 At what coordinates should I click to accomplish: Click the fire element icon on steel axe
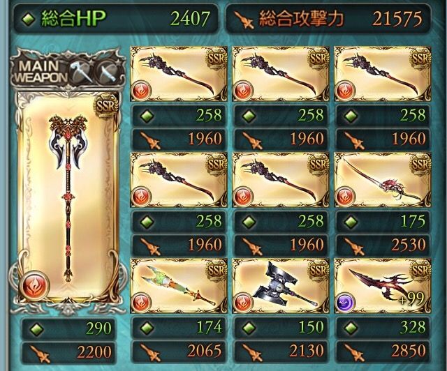coord(243,302)
